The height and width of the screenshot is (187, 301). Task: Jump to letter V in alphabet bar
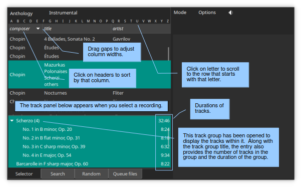143,21
